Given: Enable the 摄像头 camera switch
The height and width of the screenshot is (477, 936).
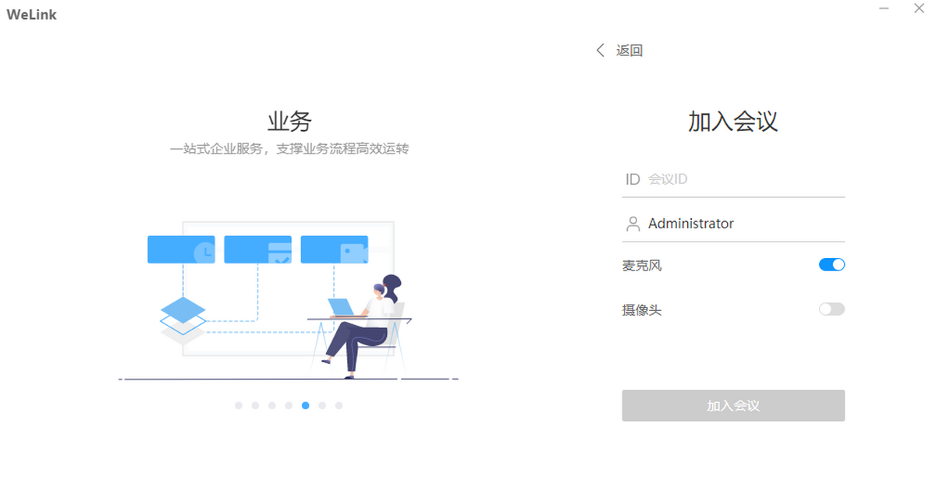Looking at the screenshot, I should pyautogui.click(x=831, y=309).
